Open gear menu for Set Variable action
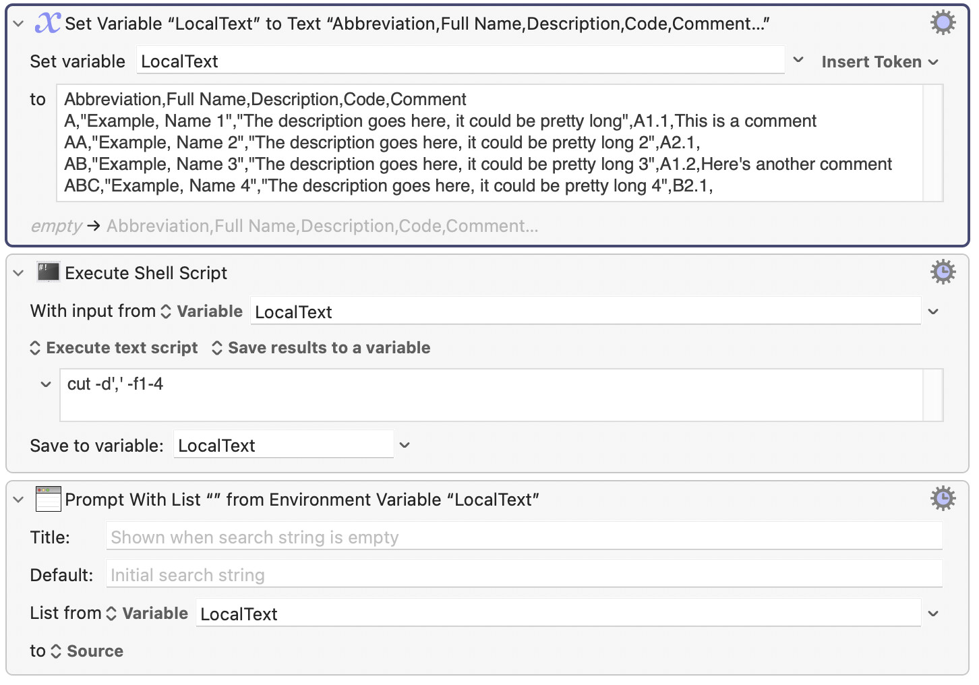The width and height of the screenshot is (979, 685). point(943,23)
